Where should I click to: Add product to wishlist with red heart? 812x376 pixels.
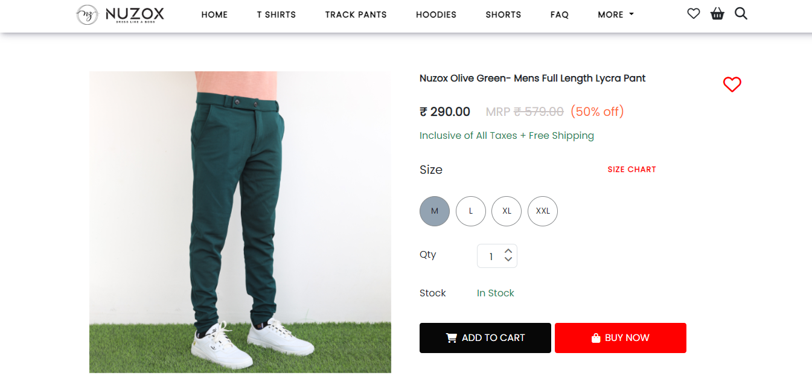click(732, 84)
